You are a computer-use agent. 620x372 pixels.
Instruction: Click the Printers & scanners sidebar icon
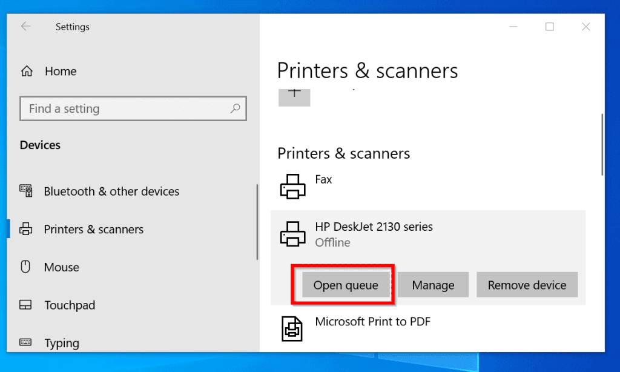26,229
